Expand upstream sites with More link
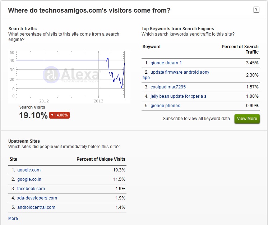Screen dimensions: 268x225 [13, 219]
